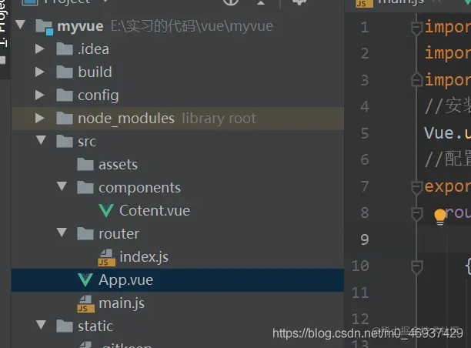Select node_modules library root label
This screenshot has height=348, width=471.
coord(167,119)
